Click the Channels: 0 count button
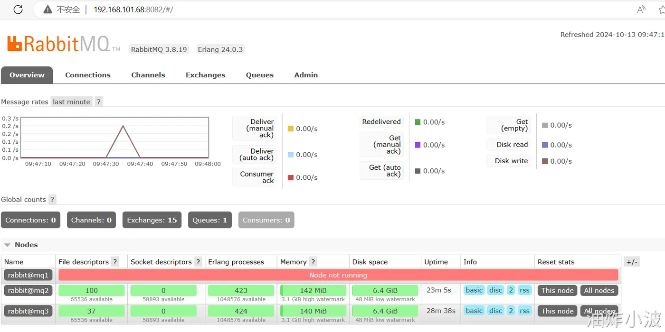This screenshot has width=665, height=332. [x=91, y=220]
